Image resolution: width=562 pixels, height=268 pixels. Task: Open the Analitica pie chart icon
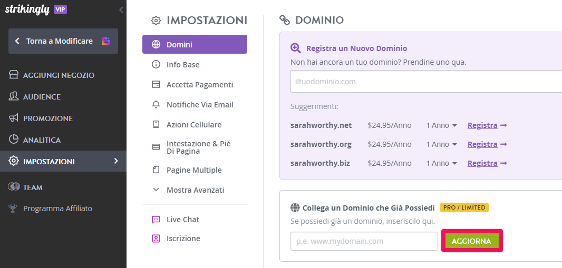(13, 140)
